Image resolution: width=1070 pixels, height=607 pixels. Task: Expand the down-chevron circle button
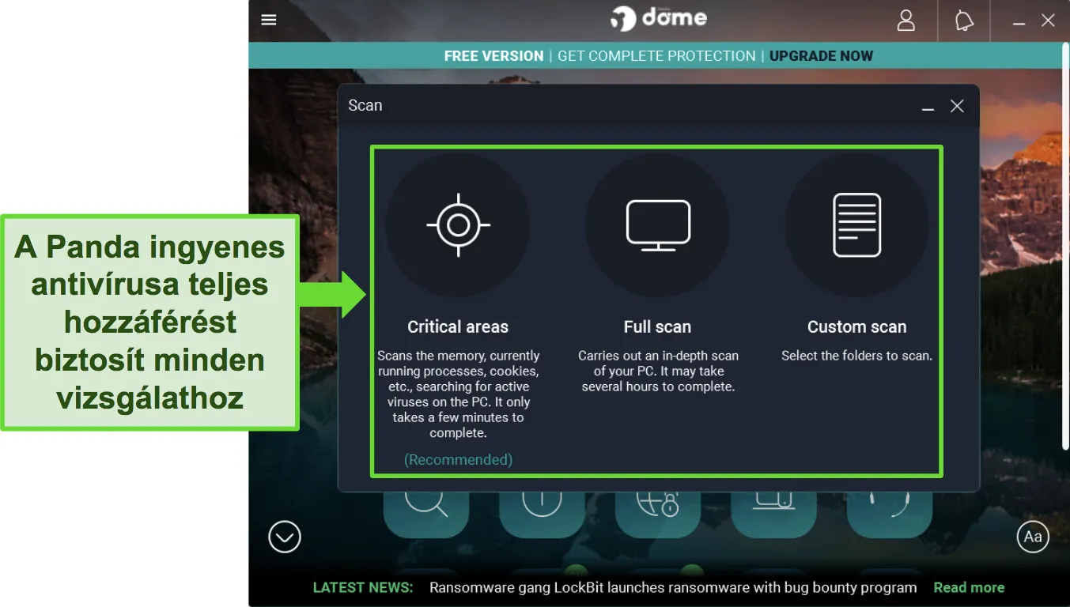(285, 537)
